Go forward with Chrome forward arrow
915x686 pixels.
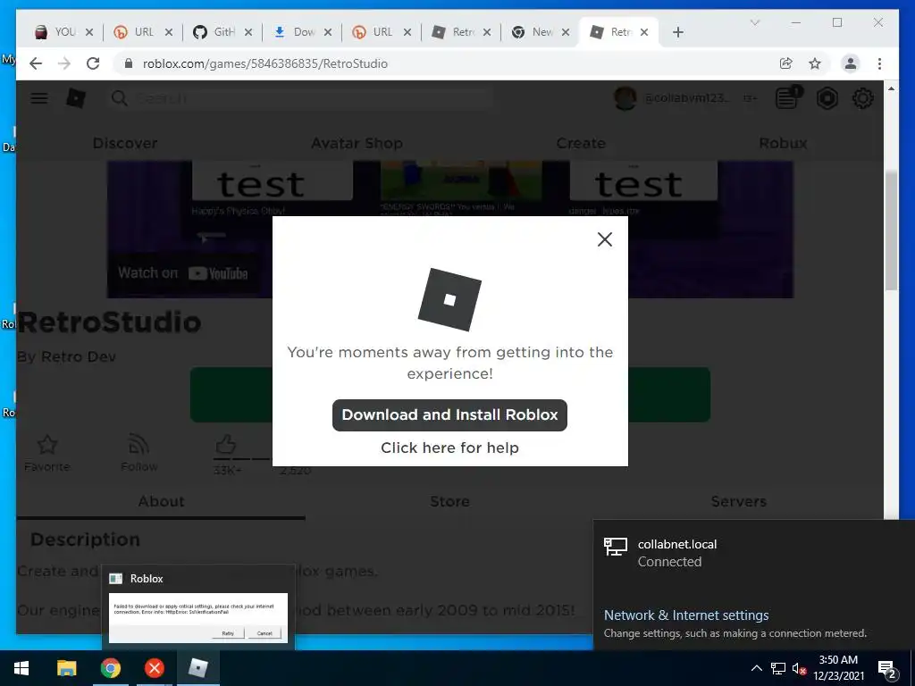coord(64,63)
